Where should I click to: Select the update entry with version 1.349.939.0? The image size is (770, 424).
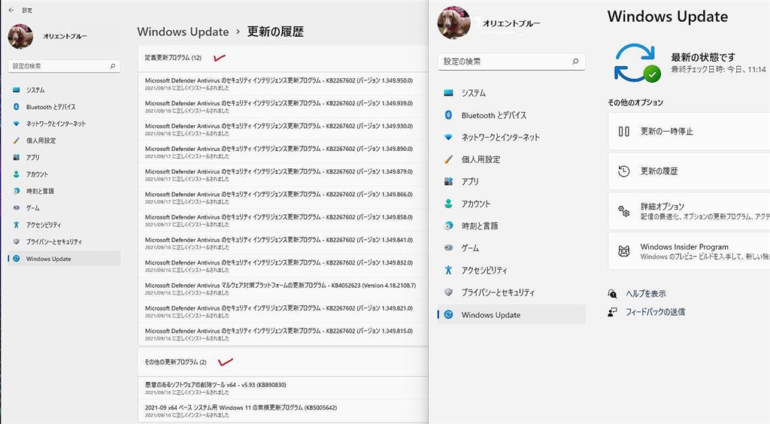(x=283, y=107)
